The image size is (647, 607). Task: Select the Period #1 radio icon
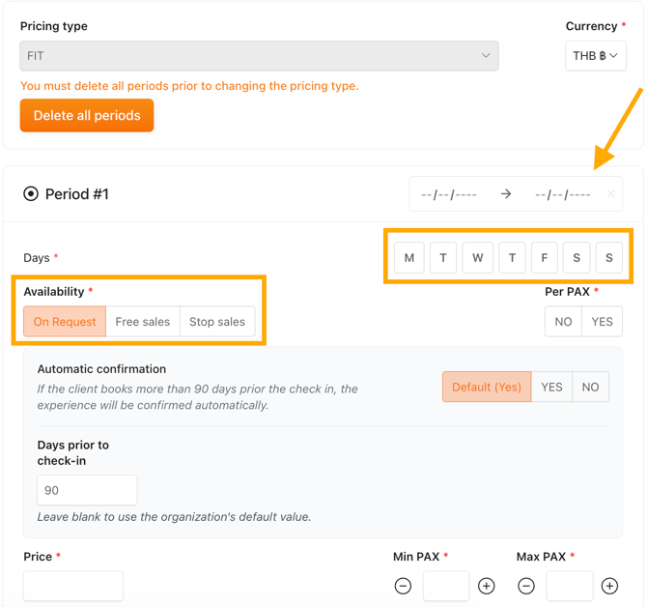[31, 193]
